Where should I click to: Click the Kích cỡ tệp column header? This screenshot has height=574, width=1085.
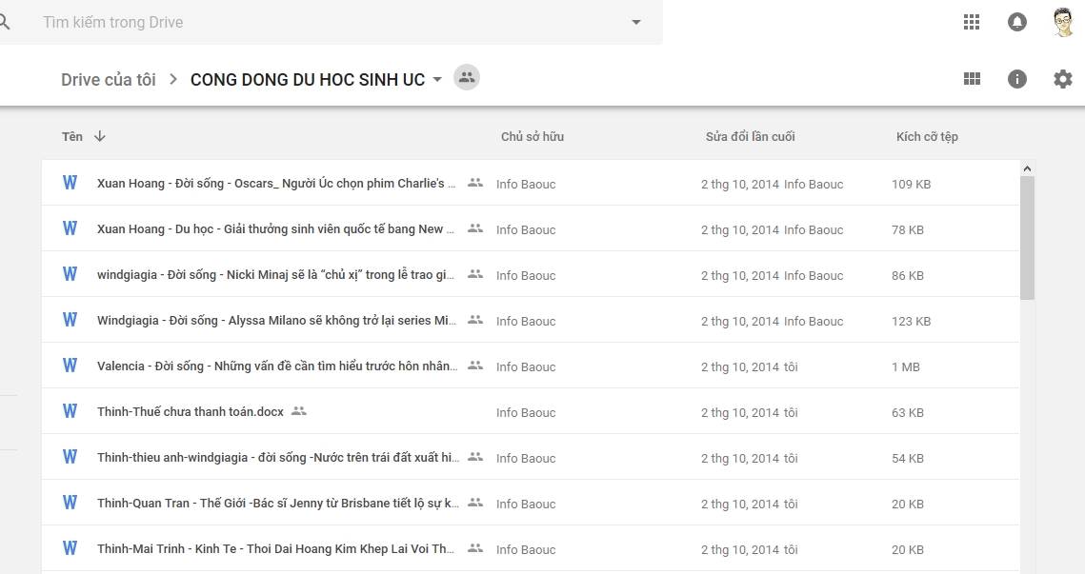927,136
